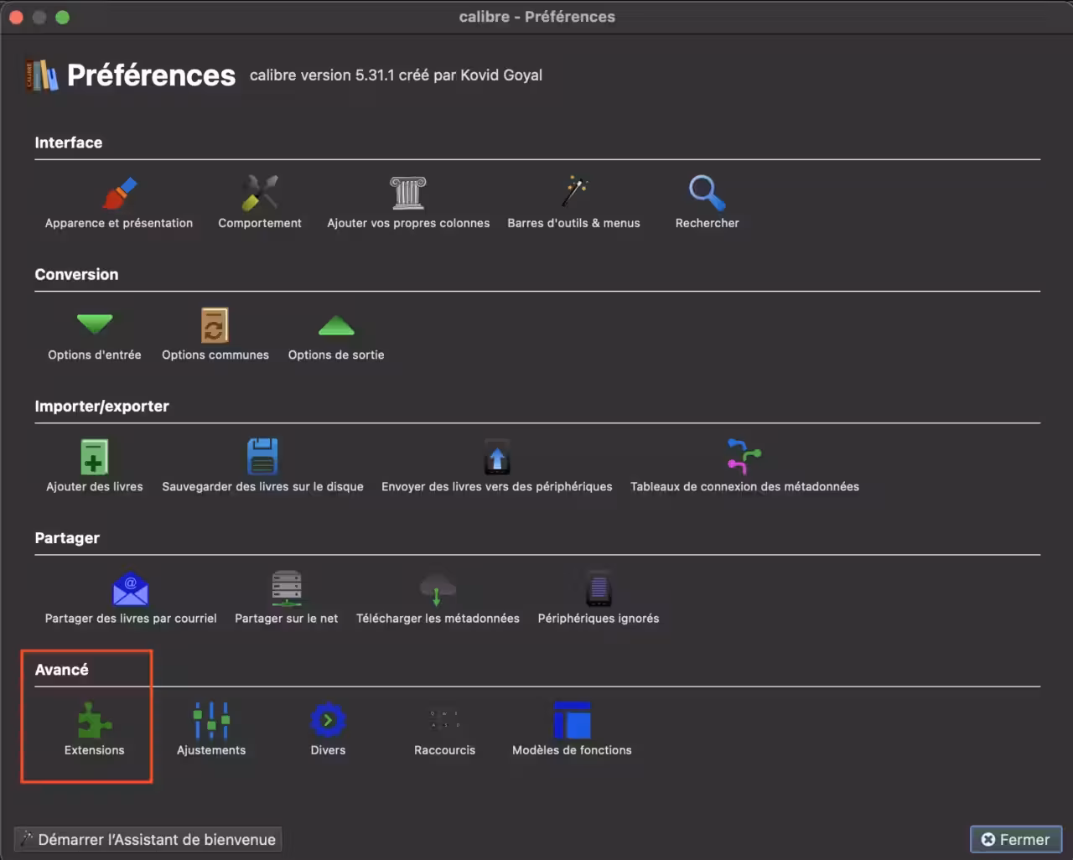
Task: Open Sauvegarder des livres sur le disque icon
Action: 262,457
